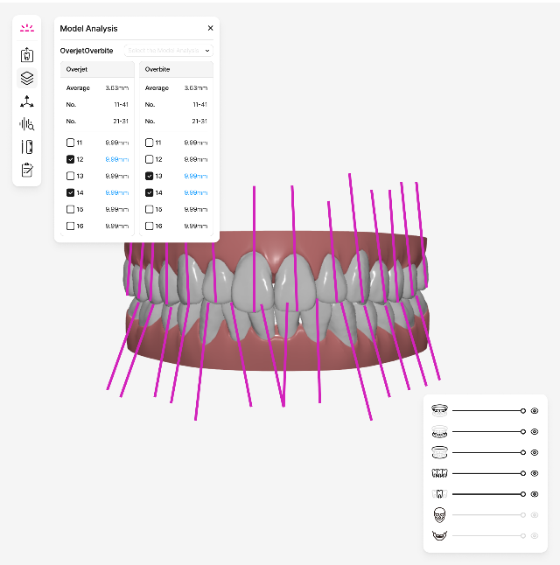Click the both jaws model icon
Screen dimensions: 560x565
pyautogui.click(x=439, y=452)
